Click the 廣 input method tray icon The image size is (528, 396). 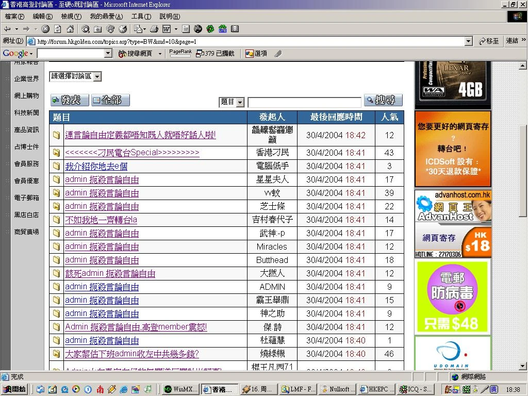[493, 389]
